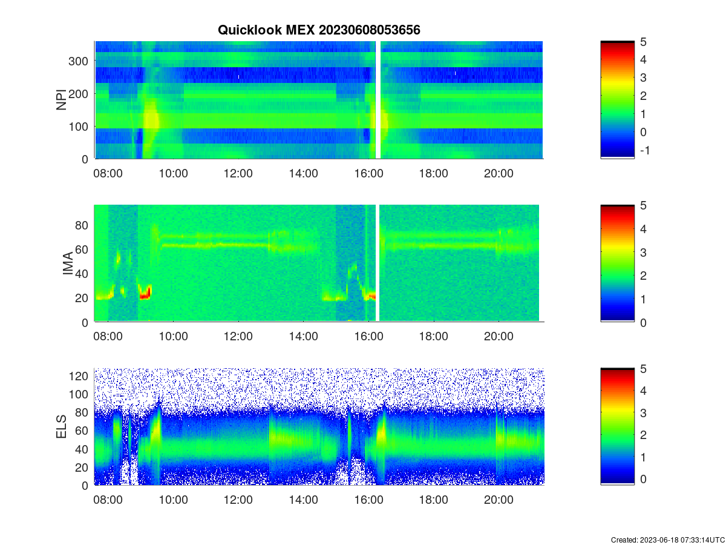Click inside the ELS spectrogram near 12:00
The width and height of the screenshot is (726, 545).
click(x=238, y=427)
